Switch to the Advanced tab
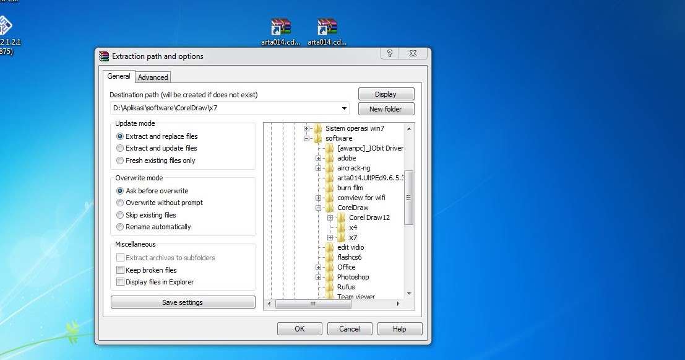Viewport: 685px width, 360px height. pos(153,77)
